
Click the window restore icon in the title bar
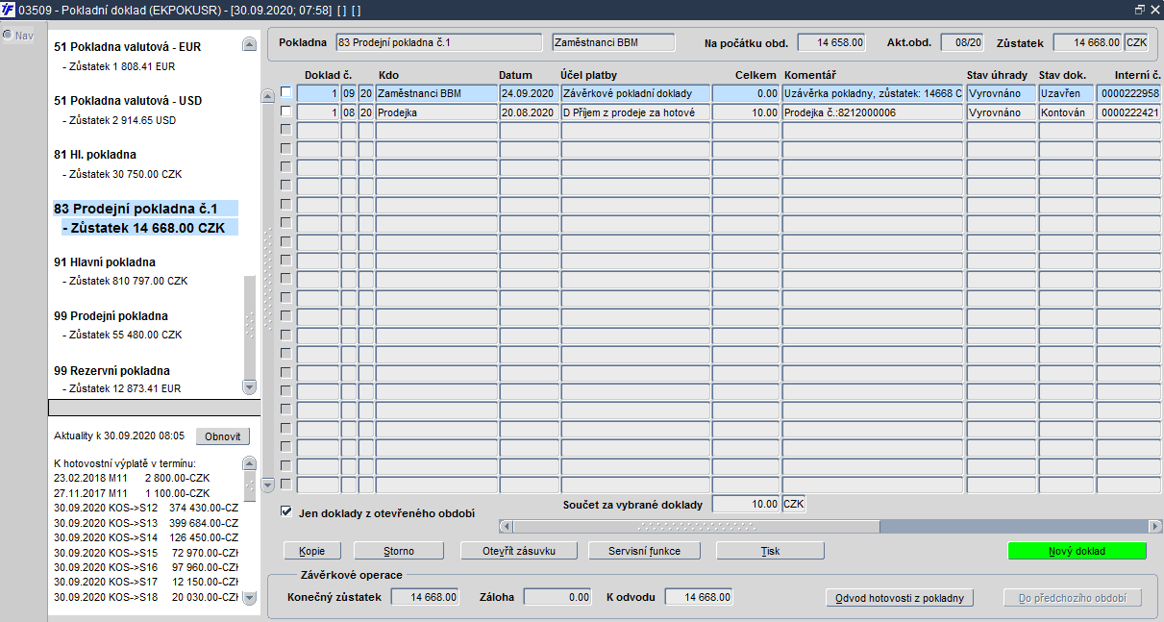[x=1139, y=9]
